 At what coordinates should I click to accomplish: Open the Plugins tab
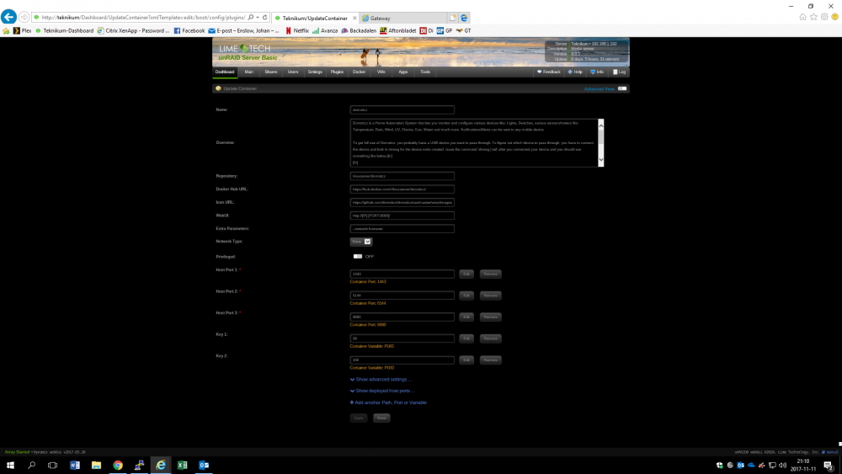(337, 72)
